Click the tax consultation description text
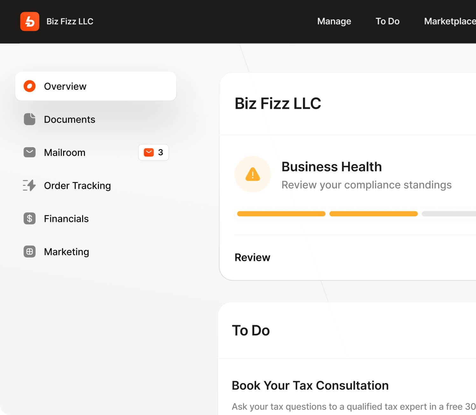Screen dimensions: 476x415 [x=353, y=406]
